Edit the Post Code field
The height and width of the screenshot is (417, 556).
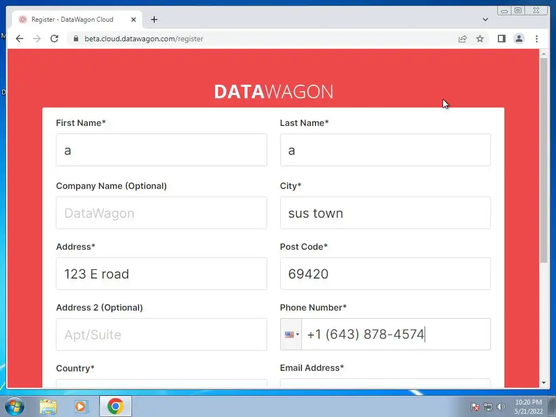pos(385,274)
